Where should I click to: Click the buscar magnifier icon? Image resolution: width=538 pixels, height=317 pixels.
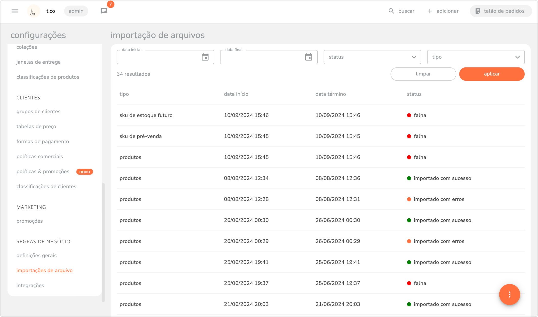(391, 11)
